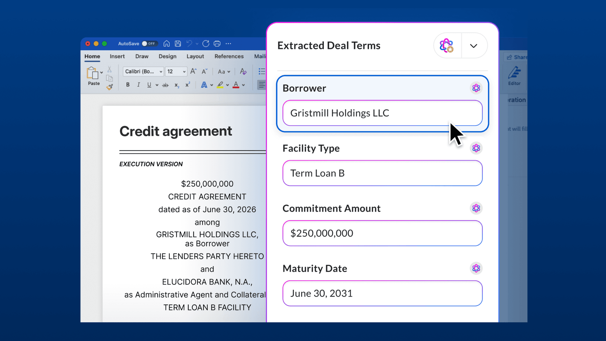The image size is (606, 341).
Task: Click THE LENDERS PARTY HERETO line
Action: [207, 257]
